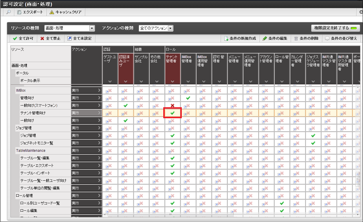Click 全て禁止 red cross button

point(50,38)
